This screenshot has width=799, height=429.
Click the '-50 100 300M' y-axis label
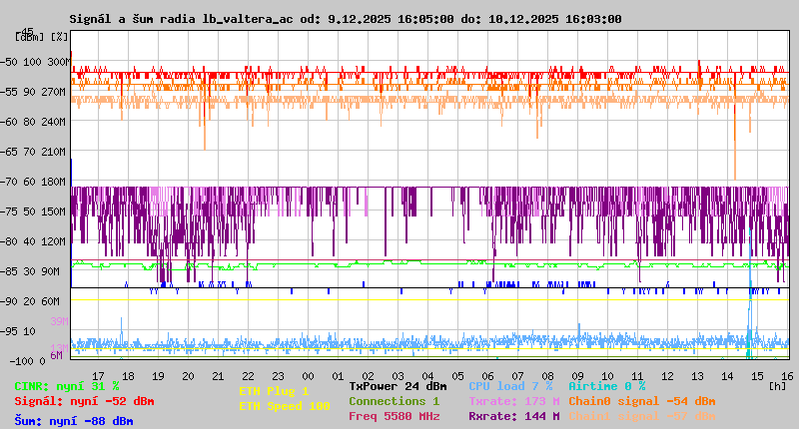(35, 62)
